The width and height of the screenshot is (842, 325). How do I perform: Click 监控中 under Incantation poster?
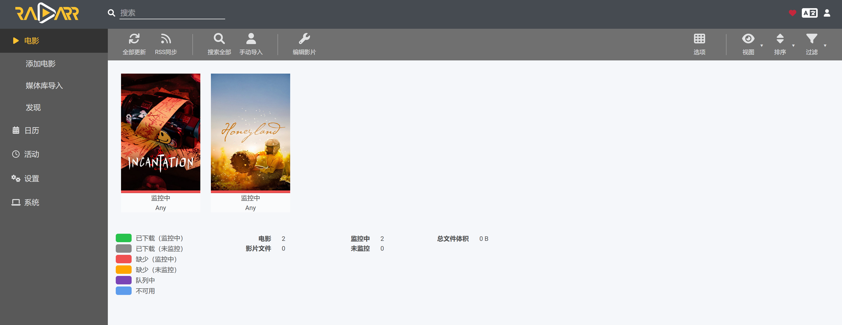[x=160, y=198]
